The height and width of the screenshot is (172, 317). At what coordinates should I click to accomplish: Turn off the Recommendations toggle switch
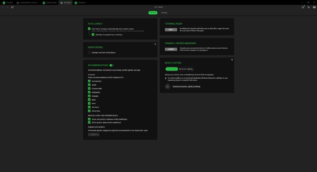111,65
